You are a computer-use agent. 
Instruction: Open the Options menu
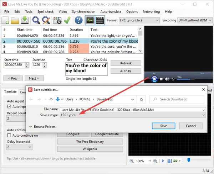click(132, 12)
